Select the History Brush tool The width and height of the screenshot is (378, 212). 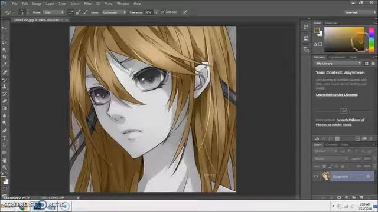point(4,94)
